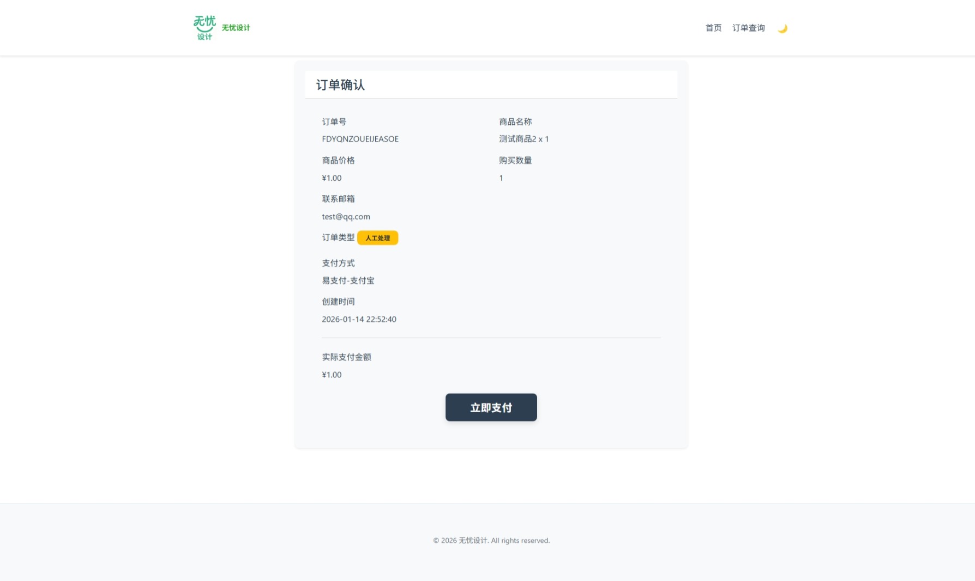Screen dimensions: 975x581
Task: Click the payment method 易支付-支付宝
Action: click(x=348, y=280)
